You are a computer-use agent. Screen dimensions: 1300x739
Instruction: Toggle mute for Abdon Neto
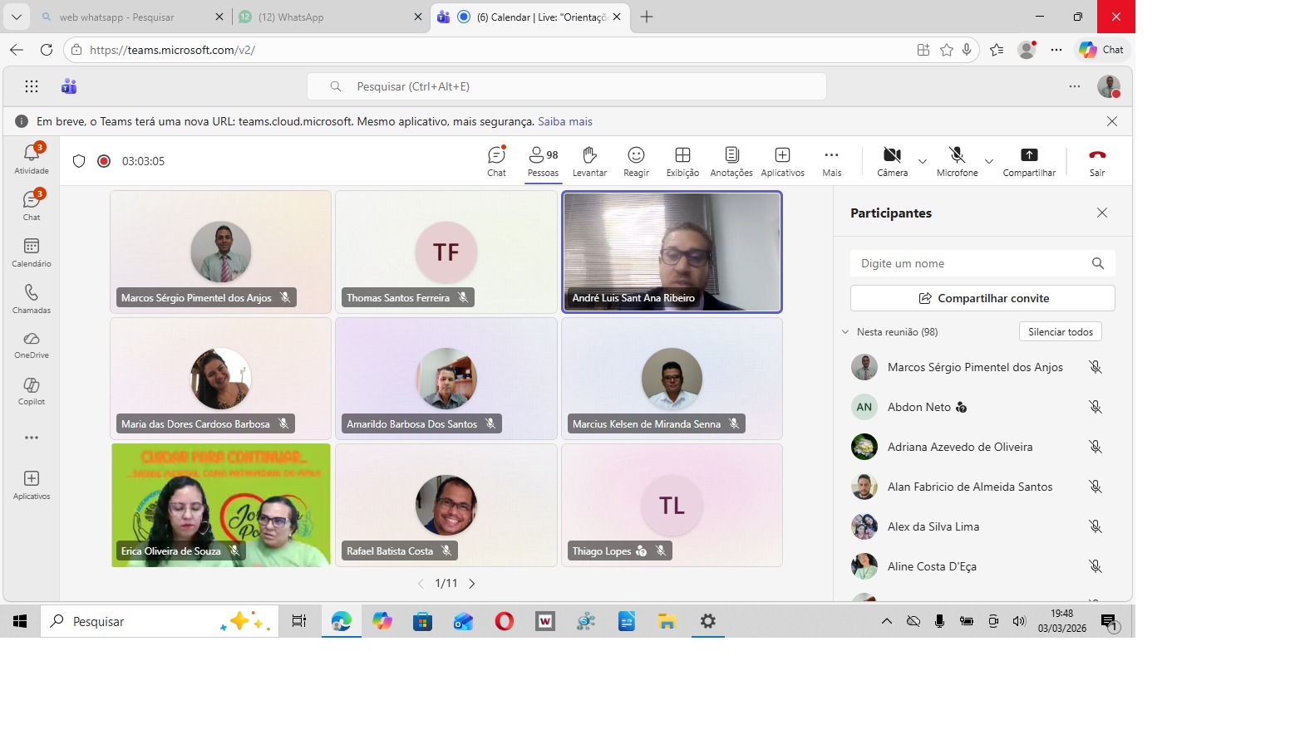coord(1096,407)
